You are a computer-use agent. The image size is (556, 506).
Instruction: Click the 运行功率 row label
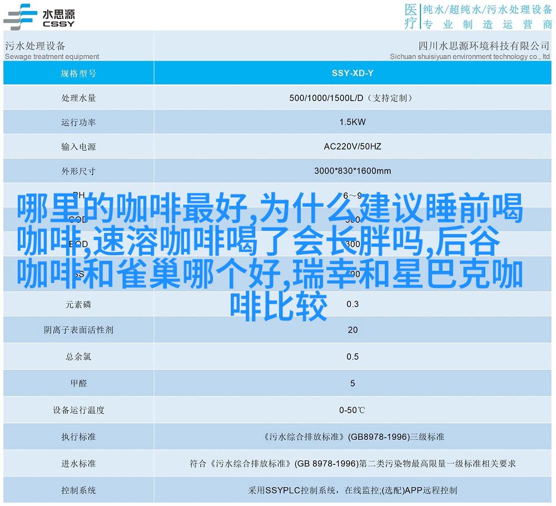[x=78, y=122]
